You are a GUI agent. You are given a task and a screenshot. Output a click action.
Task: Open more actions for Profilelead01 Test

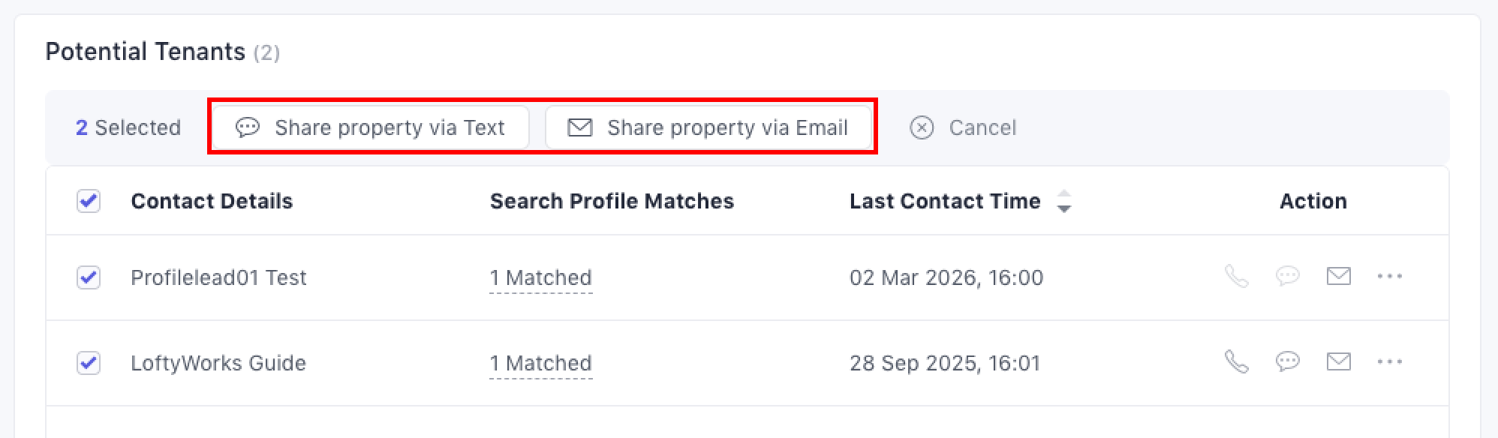point(1389,277)
